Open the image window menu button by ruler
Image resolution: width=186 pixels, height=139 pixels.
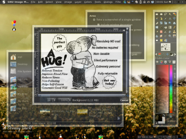tap(36, 29)
